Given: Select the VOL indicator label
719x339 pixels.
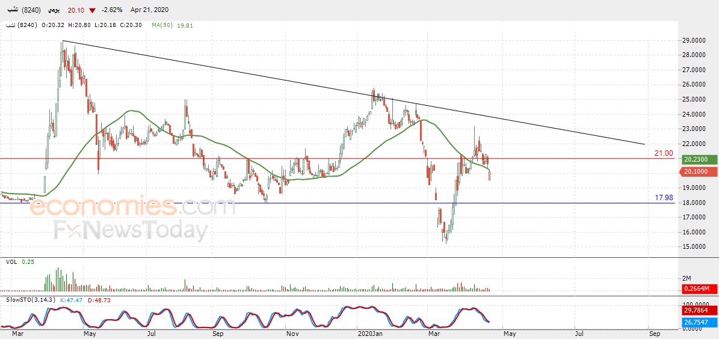Looking at the screenshot, I should [11, 261].
